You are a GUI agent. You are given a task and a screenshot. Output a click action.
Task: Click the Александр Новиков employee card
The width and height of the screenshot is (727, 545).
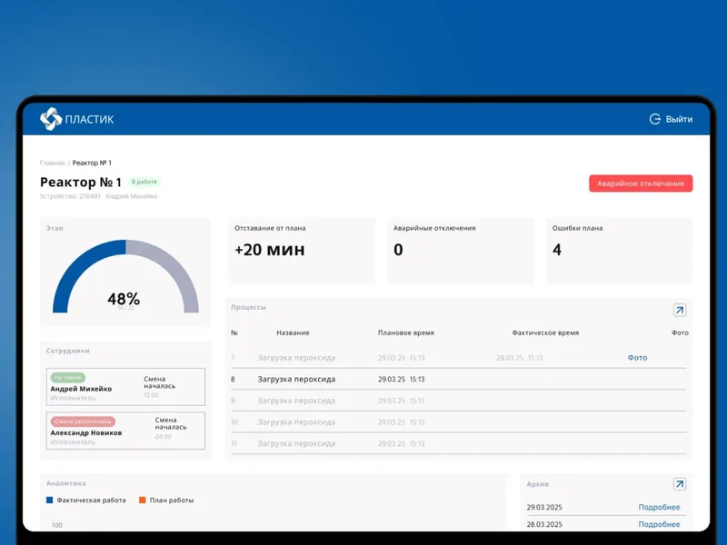pyautogui.click(x=125, y=431)
